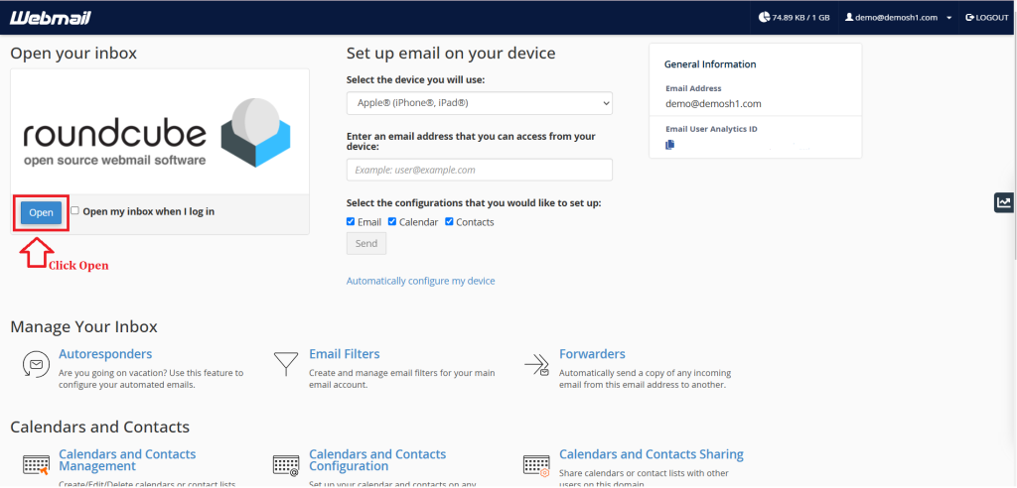Click the roundcube logo image
1017x488 pixels.
(156, 133)
